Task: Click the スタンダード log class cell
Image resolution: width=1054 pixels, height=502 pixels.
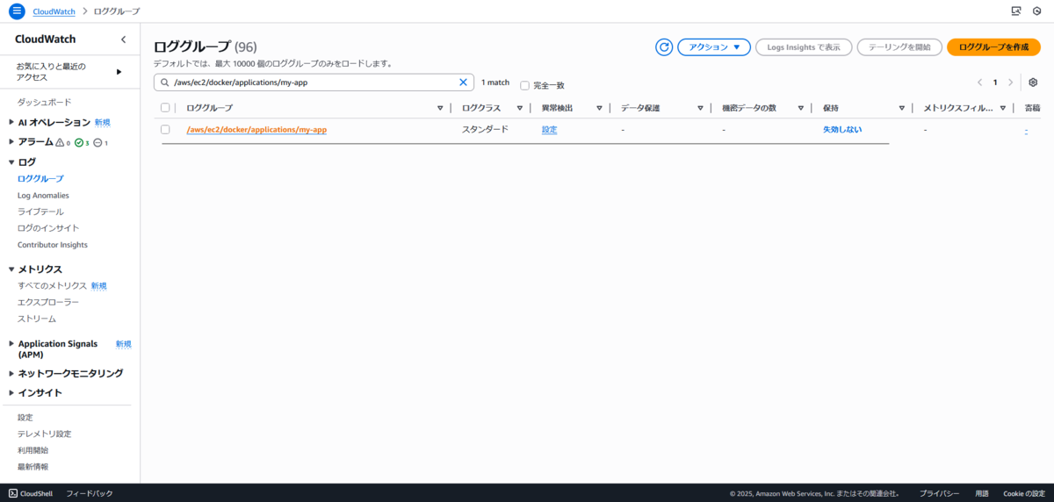Action: pyautogui.click(x=485, y=130)
